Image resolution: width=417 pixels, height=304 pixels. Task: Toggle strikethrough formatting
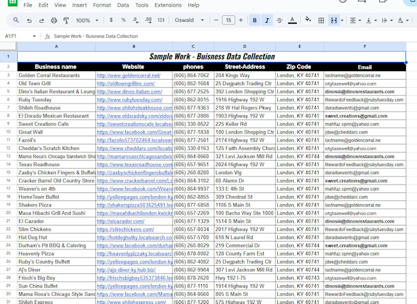pos(280,20)
